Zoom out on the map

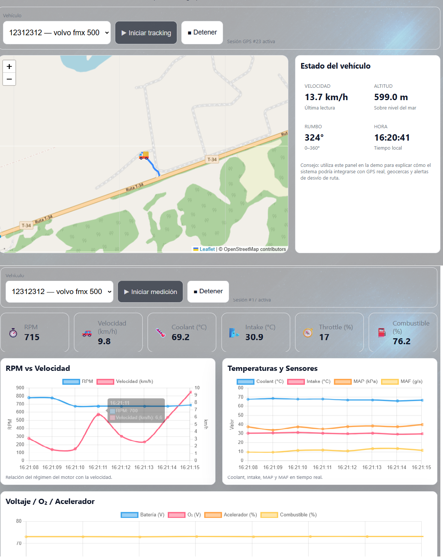point(9,79)
